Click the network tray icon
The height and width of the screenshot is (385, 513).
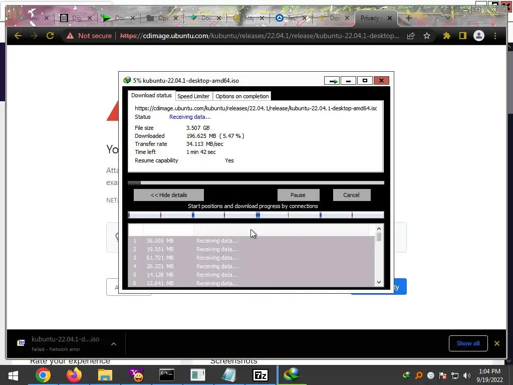tap(455, 375)
